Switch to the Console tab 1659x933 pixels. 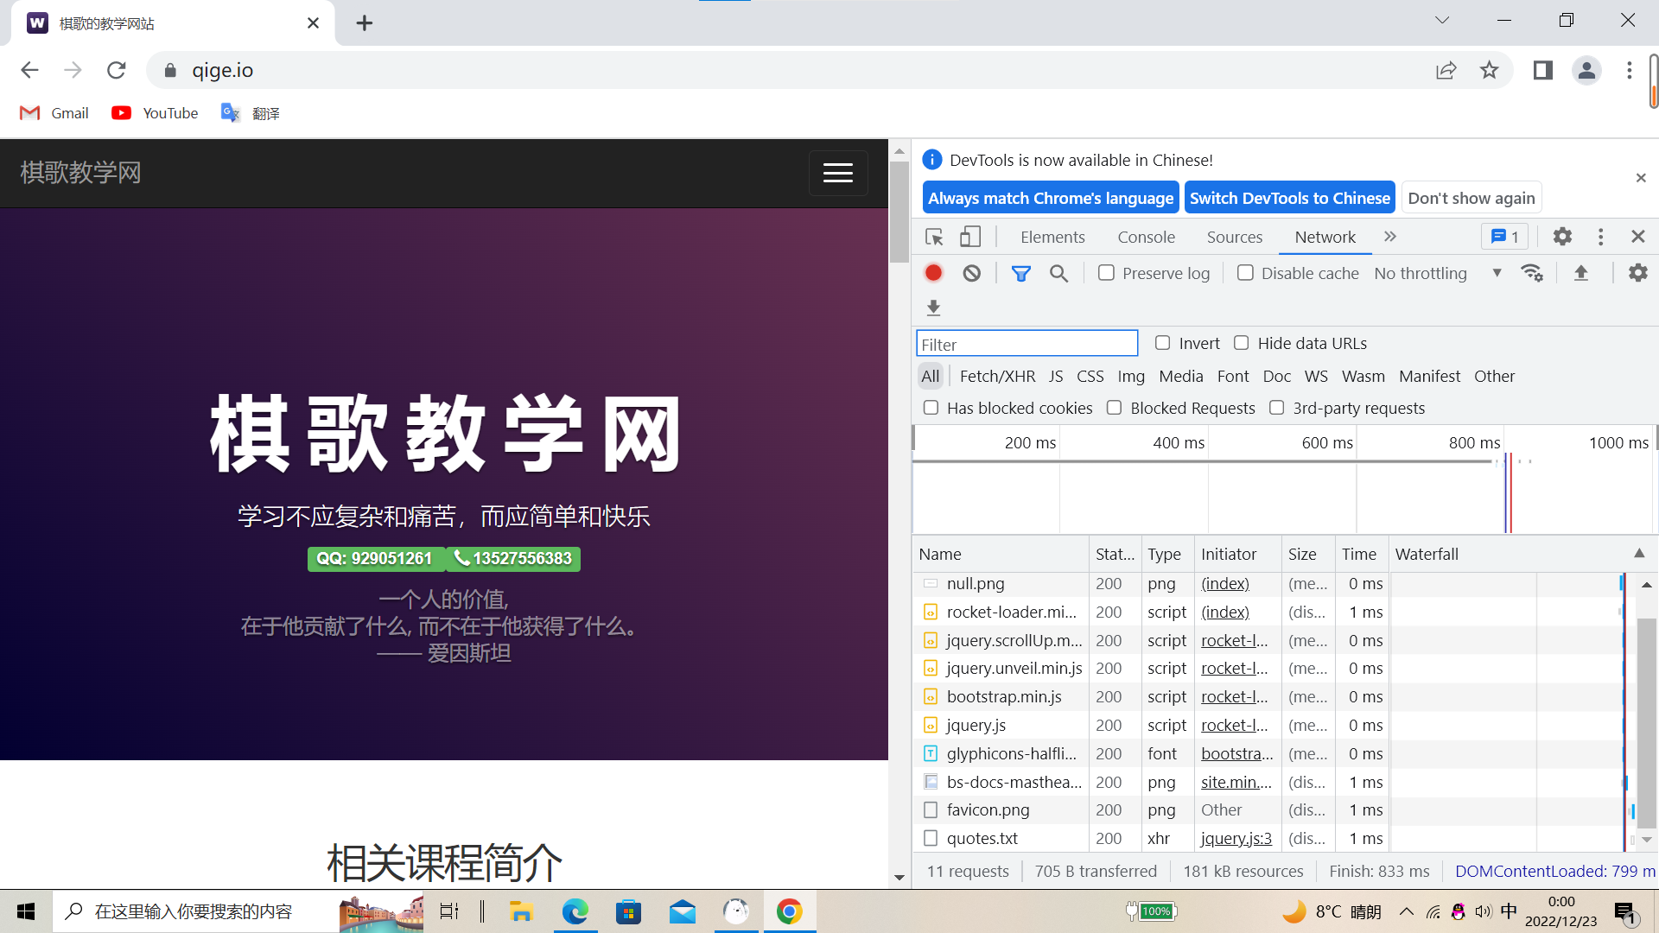pyautogui.click(x=1146, y=237)
